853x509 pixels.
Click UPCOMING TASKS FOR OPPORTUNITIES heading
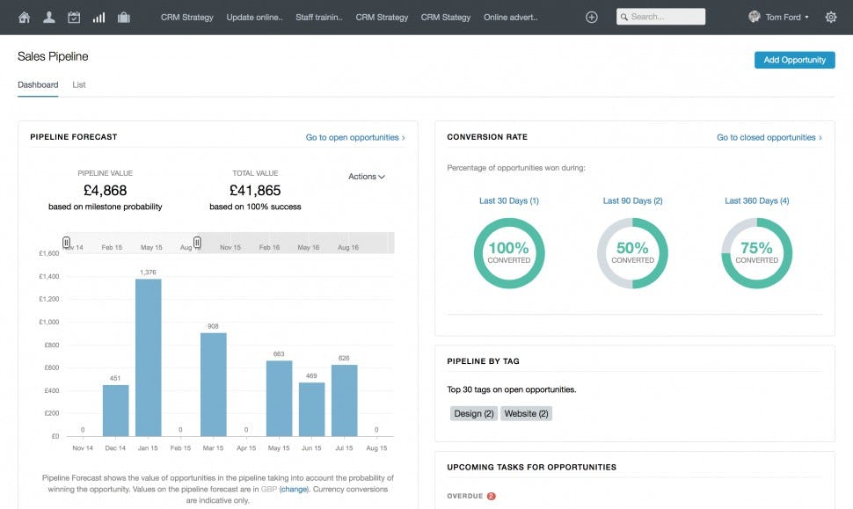(x=531, y=467)
